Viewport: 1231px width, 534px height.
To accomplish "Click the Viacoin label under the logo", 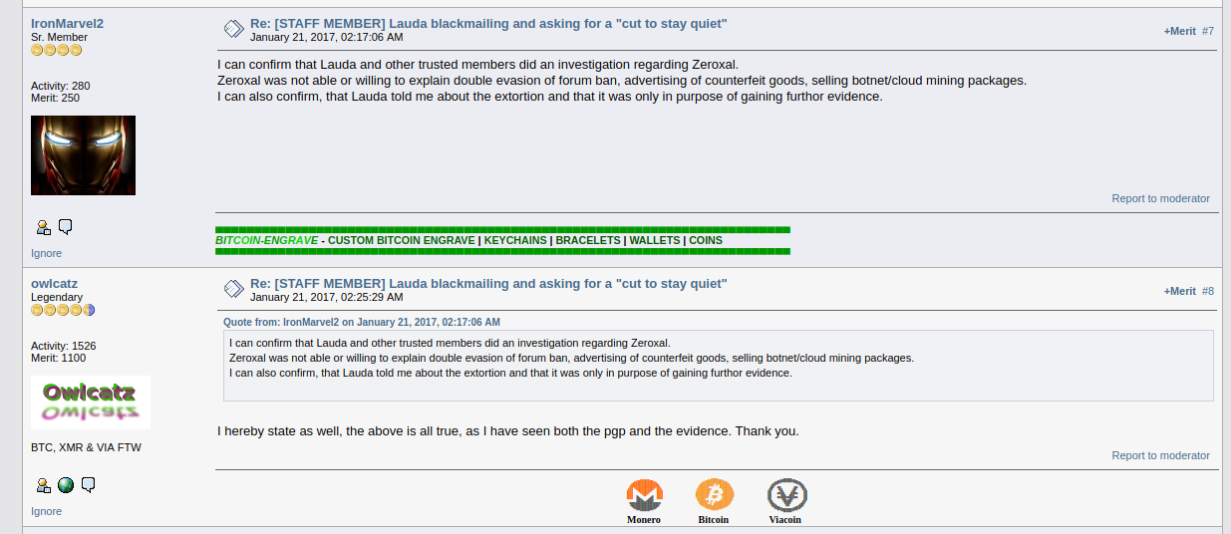I will [785, 519].
